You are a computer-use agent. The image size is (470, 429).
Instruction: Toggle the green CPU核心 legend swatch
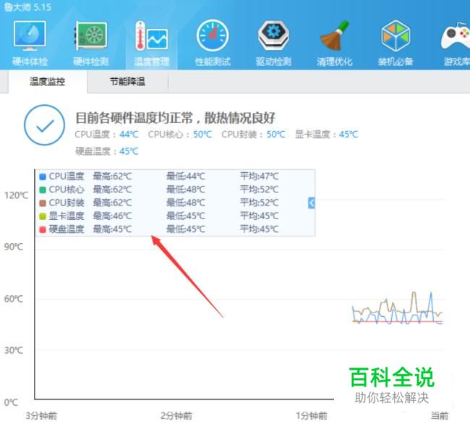pyautogui.click(x=43, y=190)
